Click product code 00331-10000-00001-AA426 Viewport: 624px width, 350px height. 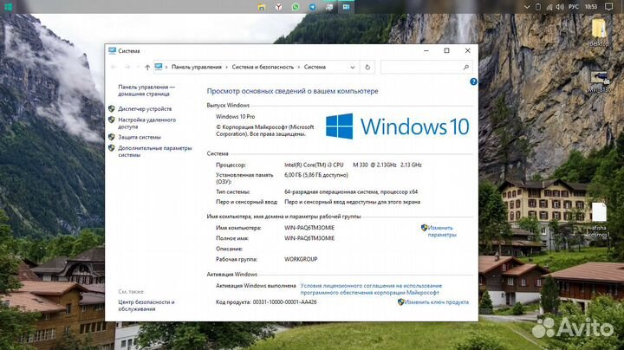(x=284, y=301)
